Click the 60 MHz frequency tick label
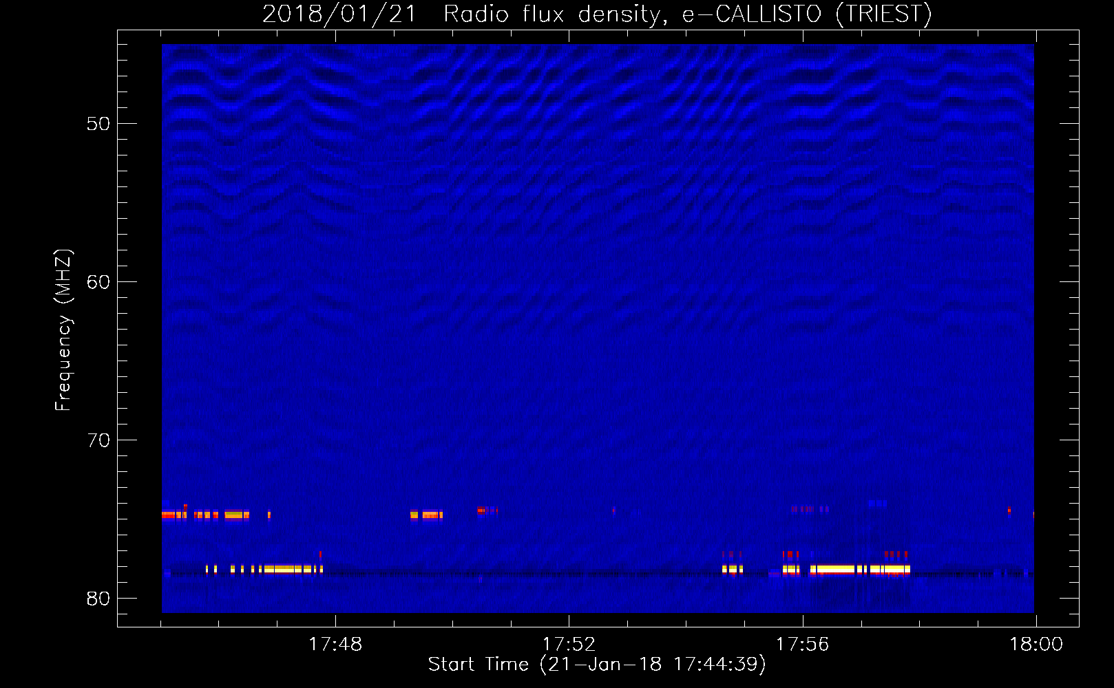The height and width of the screenshot is (688, 1114). point(98,282)
